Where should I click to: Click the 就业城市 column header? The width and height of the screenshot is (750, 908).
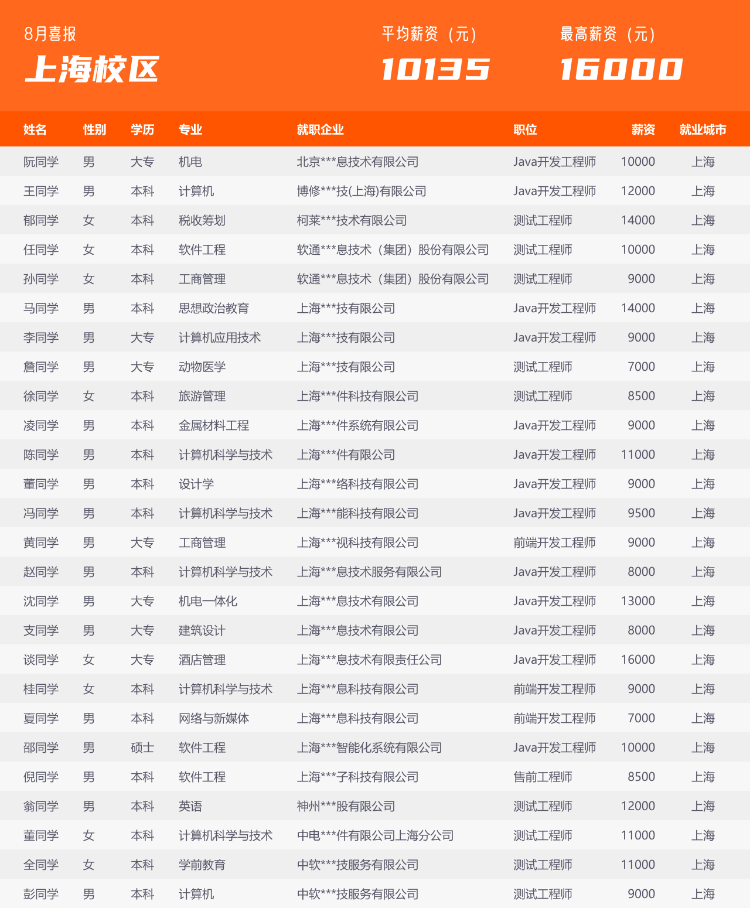(703, 129)
